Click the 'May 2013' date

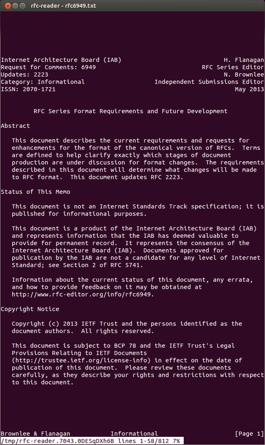(249, 89)
